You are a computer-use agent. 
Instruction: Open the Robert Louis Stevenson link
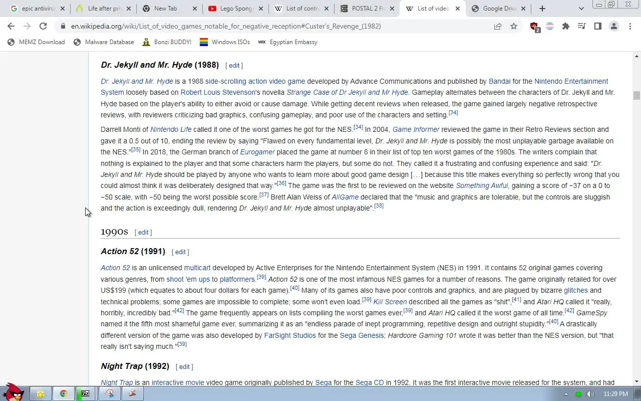pos(218,92)
